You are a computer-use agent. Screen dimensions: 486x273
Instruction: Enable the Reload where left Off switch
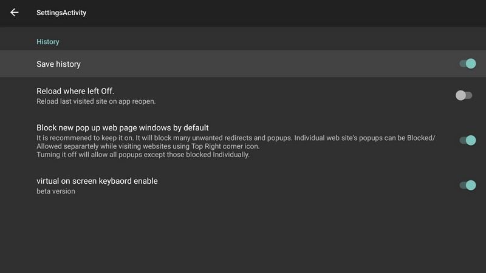[464, 95]
